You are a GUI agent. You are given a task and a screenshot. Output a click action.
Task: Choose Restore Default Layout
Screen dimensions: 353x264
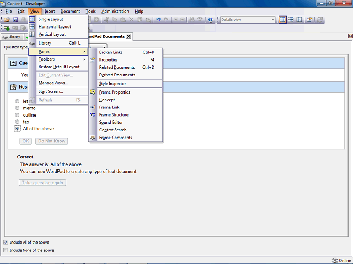[58, 67]
